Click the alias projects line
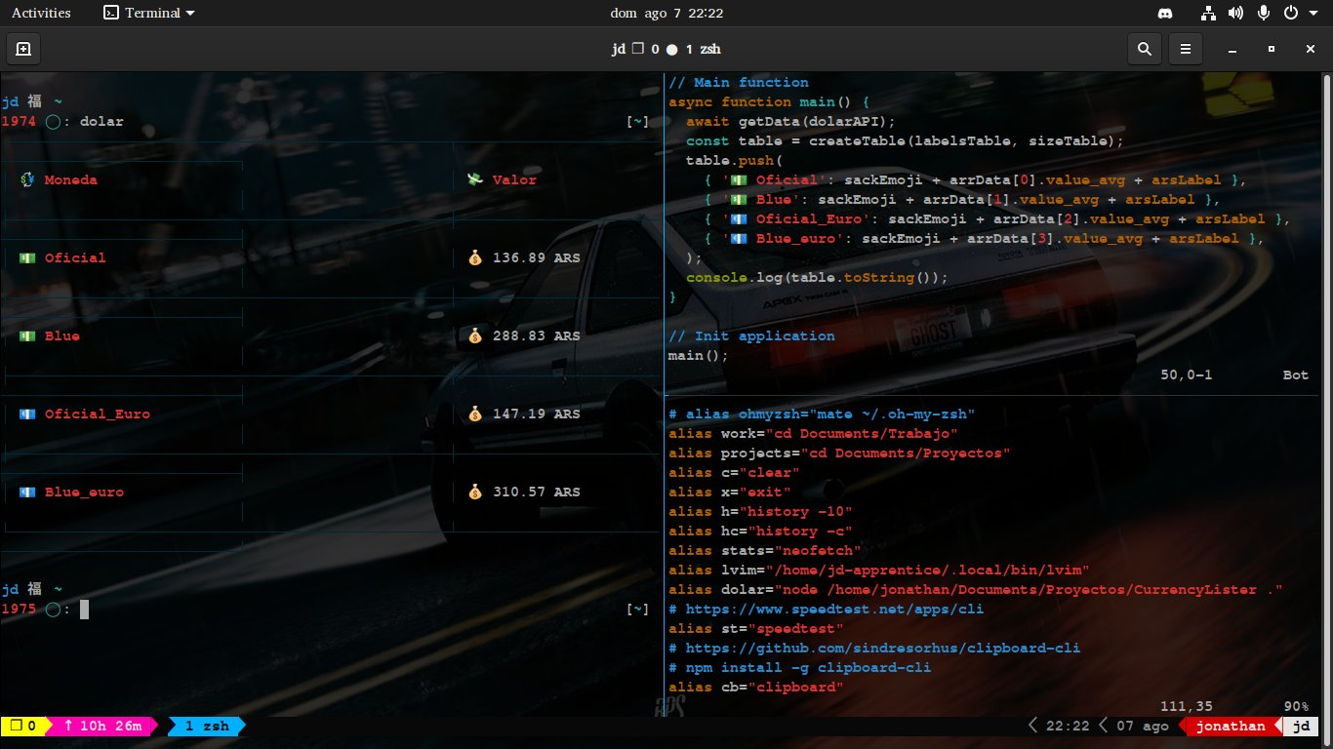Screen dimensions: 1333x749 (839, 453)
